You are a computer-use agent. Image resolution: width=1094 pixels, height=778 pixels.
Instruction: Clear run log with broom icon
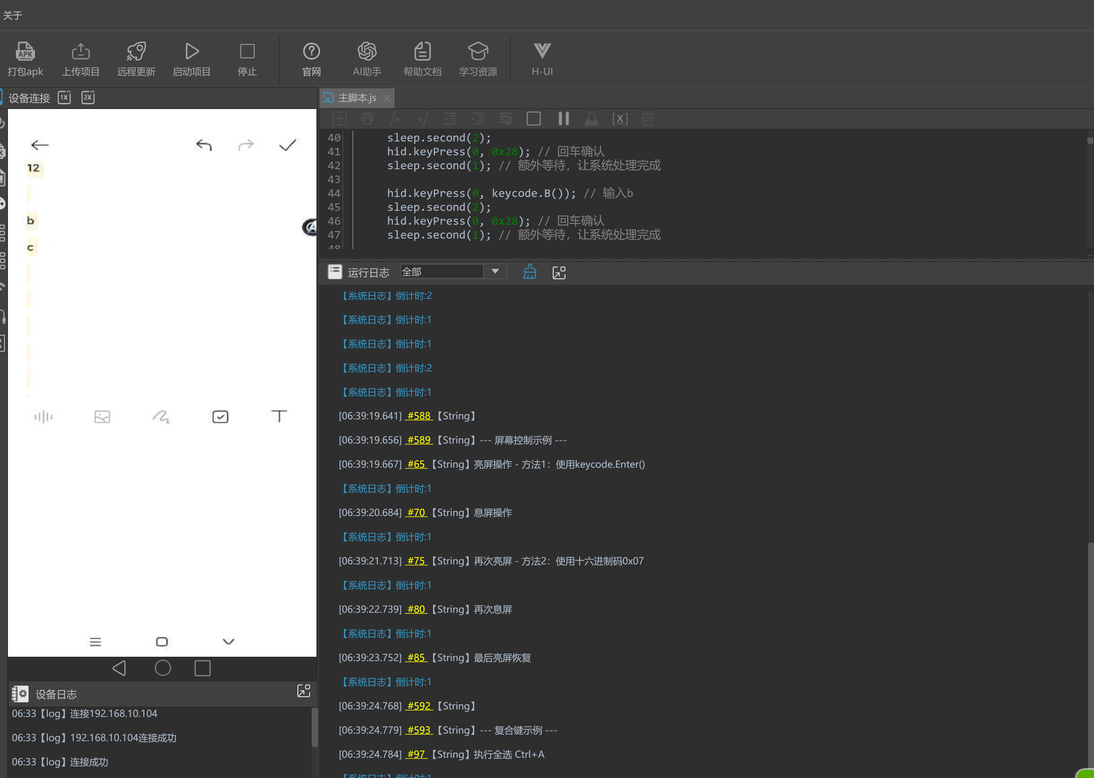[529, 271]
